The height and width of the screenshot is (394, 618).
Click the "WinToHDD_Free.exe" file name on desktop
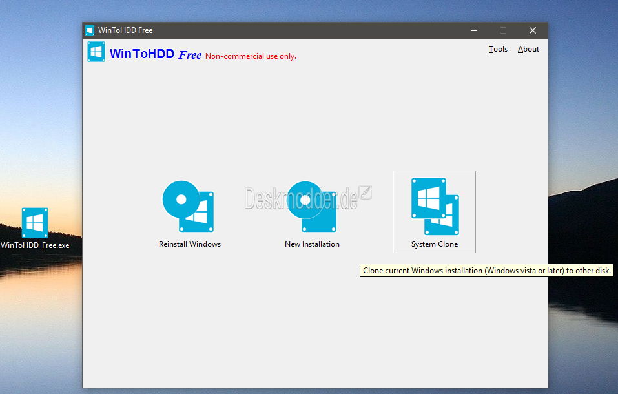(x=35, y=245)
